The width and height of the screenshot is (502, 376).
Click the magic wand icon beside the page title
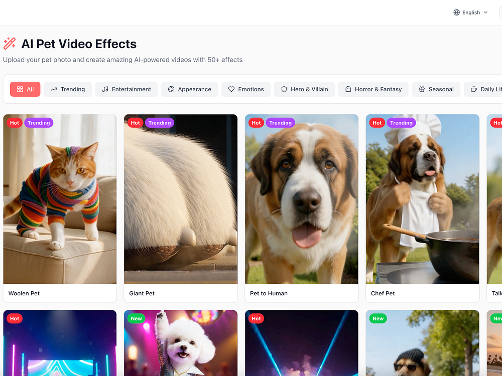pos(9,44)
